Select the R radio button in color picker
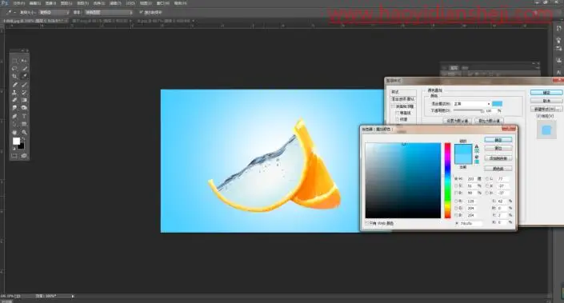 click(457, 201)
